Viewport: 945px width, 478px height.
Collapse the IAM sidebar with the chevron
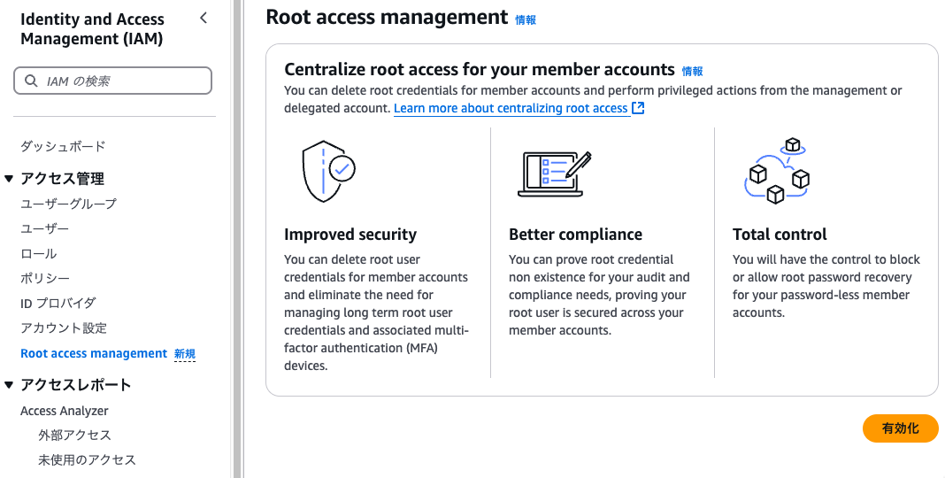point(204,18)
